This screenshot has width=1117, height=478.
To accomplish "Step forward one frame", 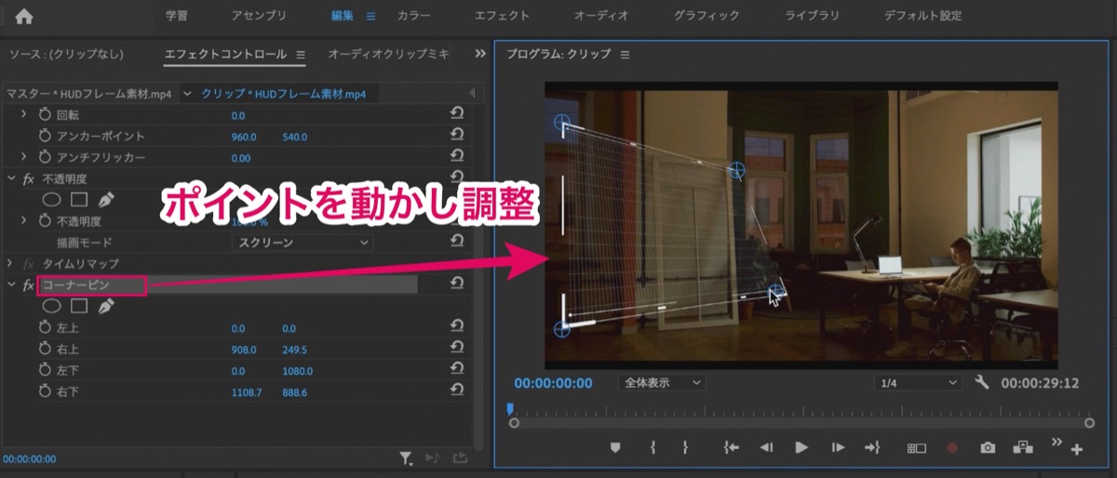I will coord(838,447).
